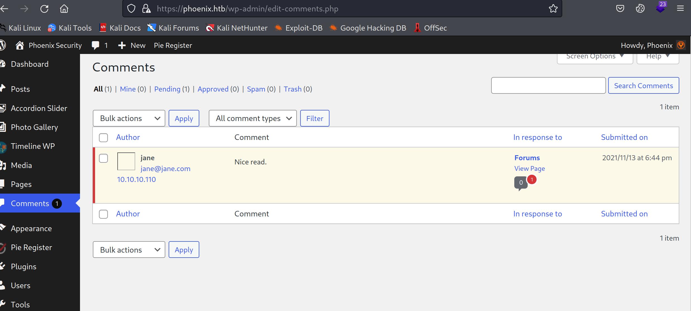Click the Phoenix Security home icon
This screenshot has width=691, height=311.
coord(20,45)
